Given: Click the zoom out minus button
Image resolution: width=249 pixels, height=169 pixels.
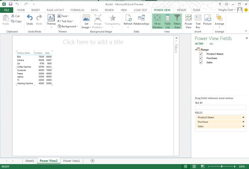Looking at the screenshot, I should click(x=209, y=167).
